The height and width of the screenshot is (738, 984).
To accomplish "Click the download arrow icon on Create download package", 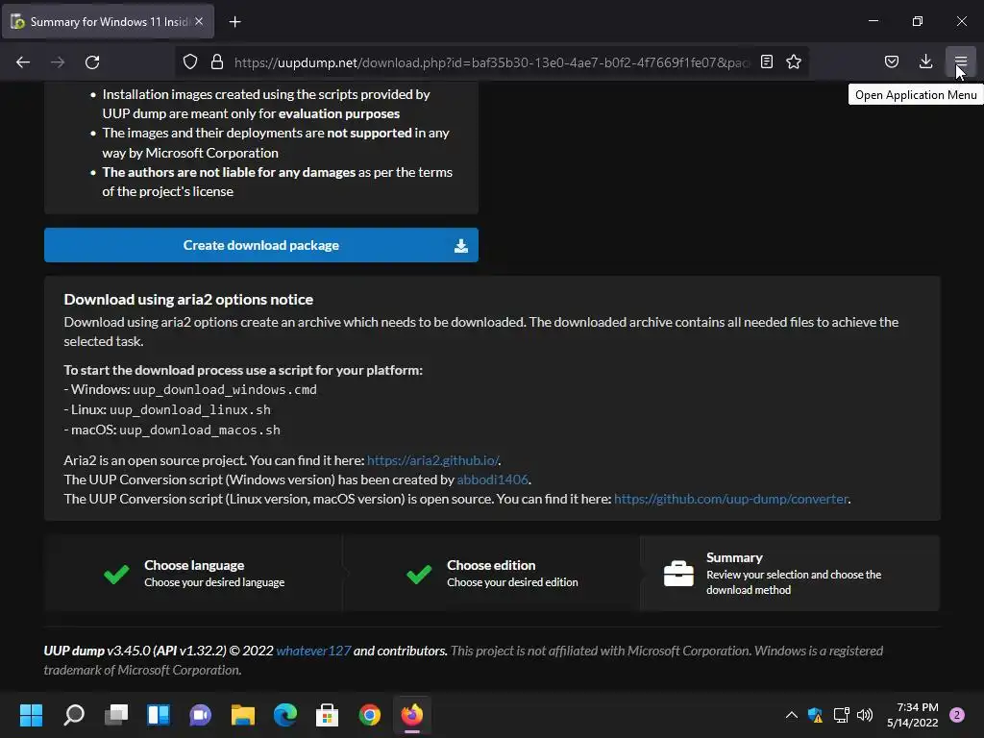I will (461, 246).
